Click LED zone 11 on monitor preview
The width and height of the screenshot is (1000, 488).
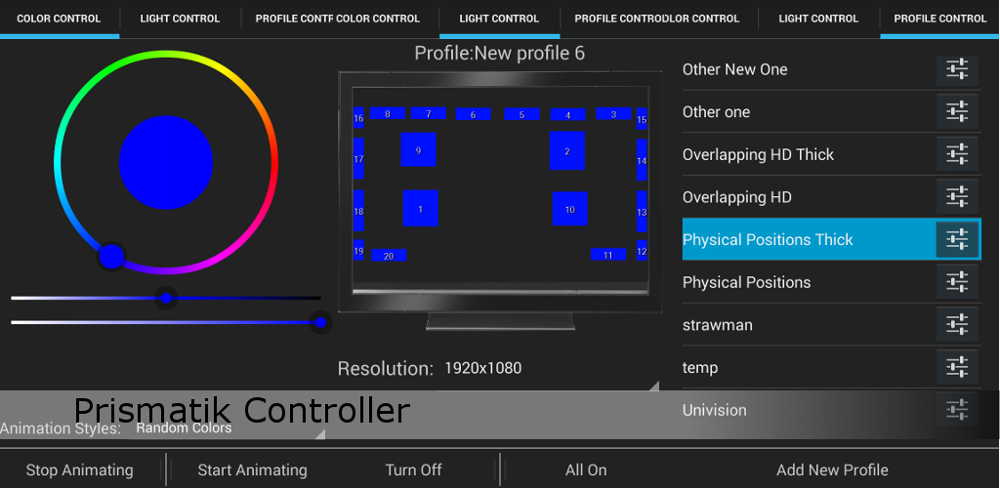pyautogui.click(x=607, y=255)
